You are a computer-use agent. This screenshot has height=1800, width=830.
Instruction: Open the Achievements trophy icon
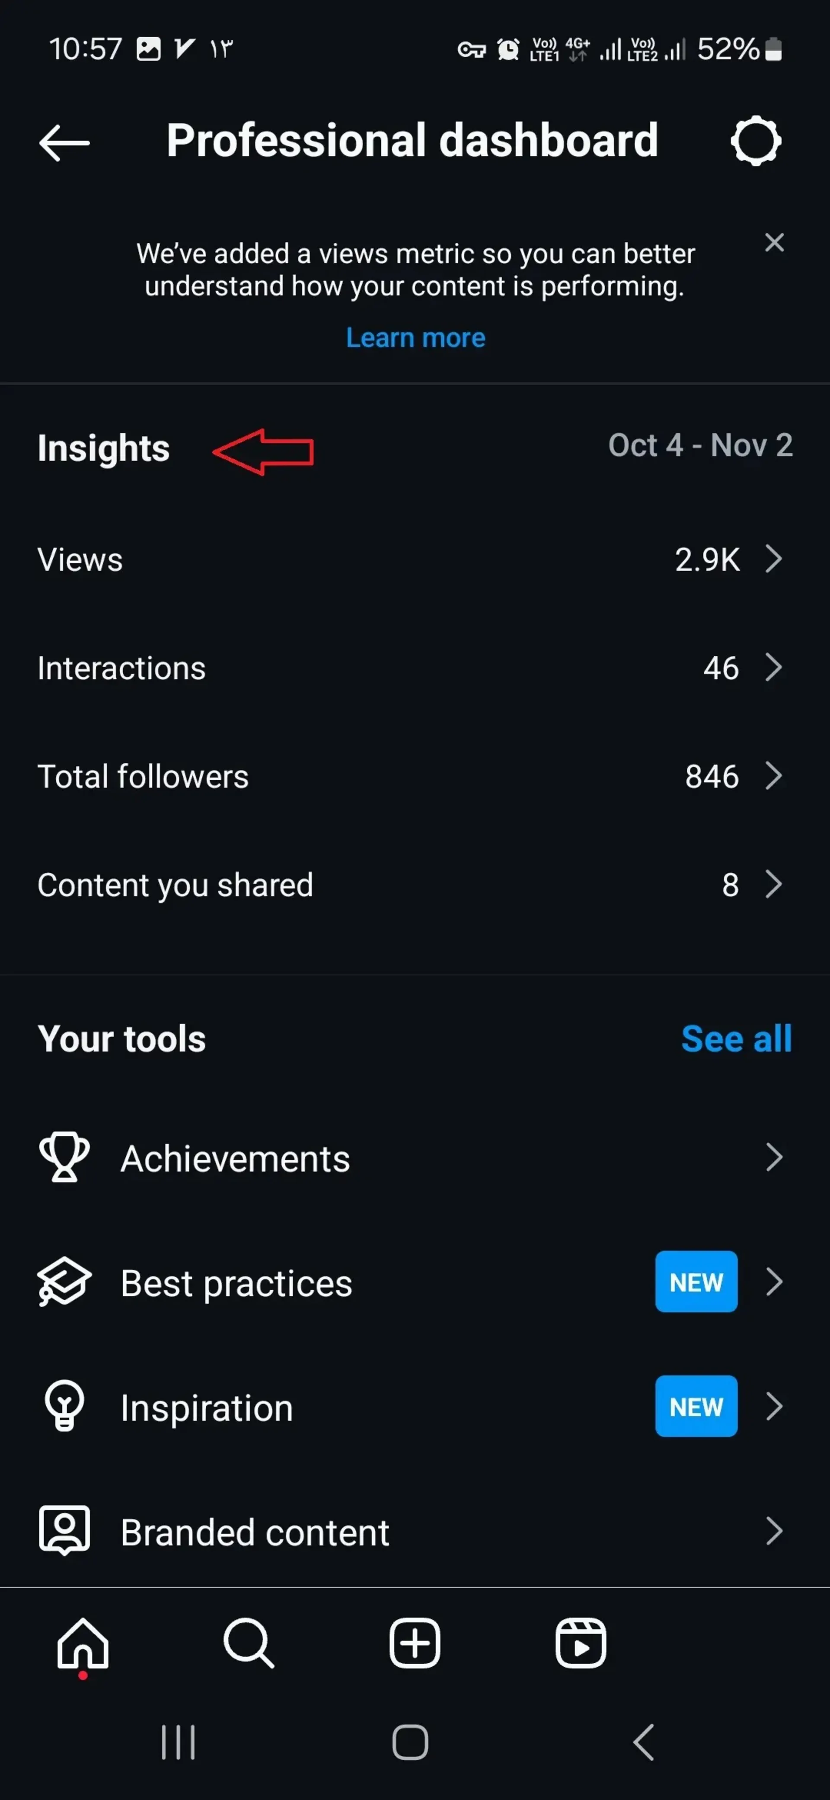pyautogui.click(x=64, y=1157)
